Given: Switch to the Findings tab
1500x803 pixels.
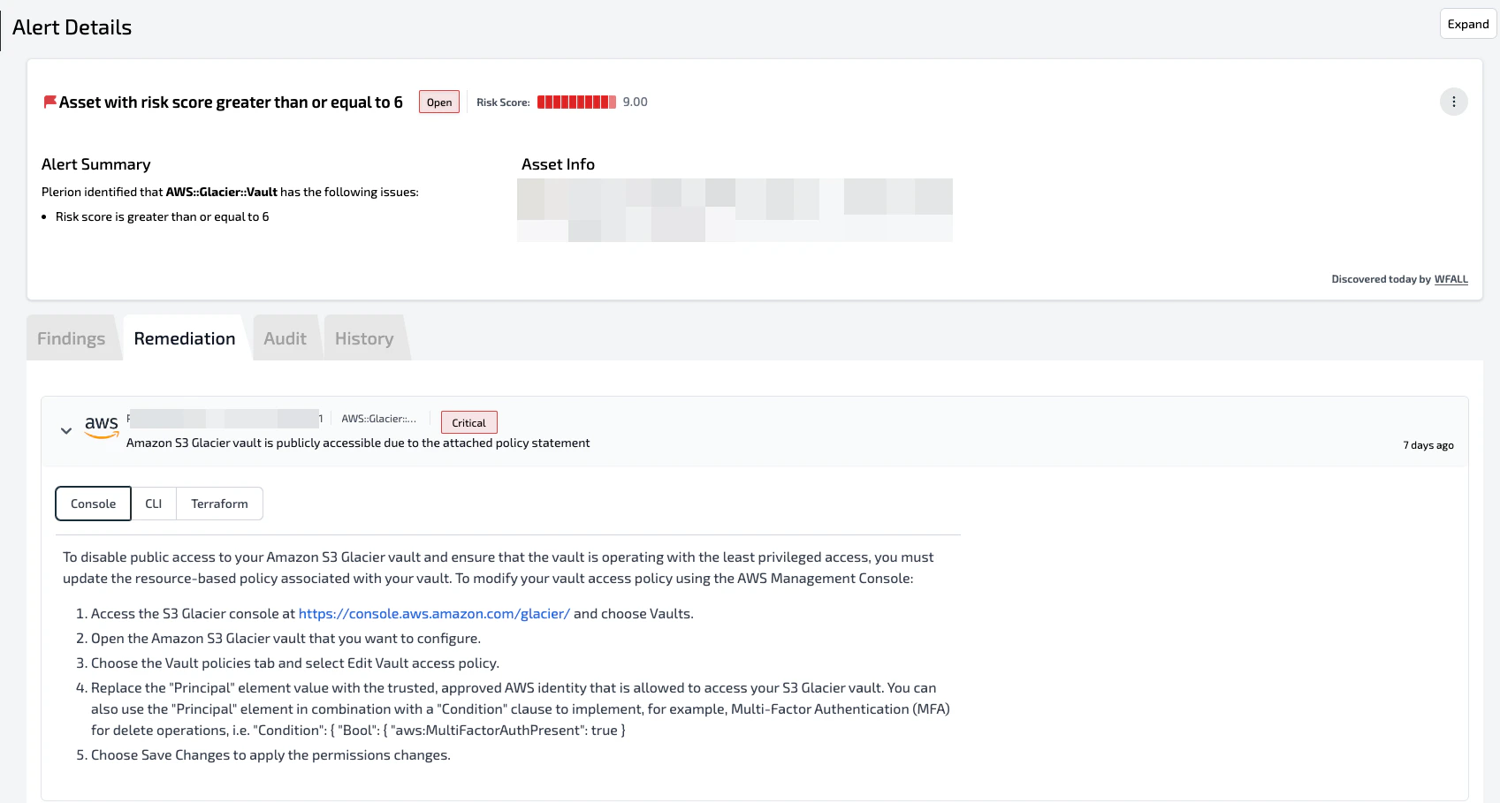Looking at the screenshot, I should point(71,338).
